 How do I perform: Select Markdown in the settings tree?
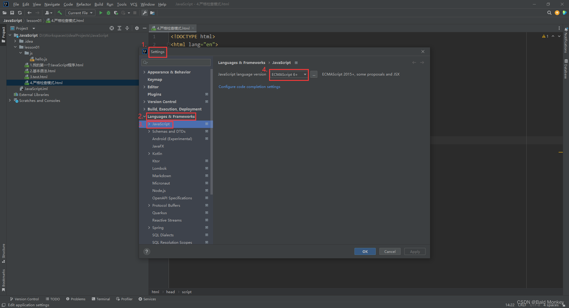point(162,176)
